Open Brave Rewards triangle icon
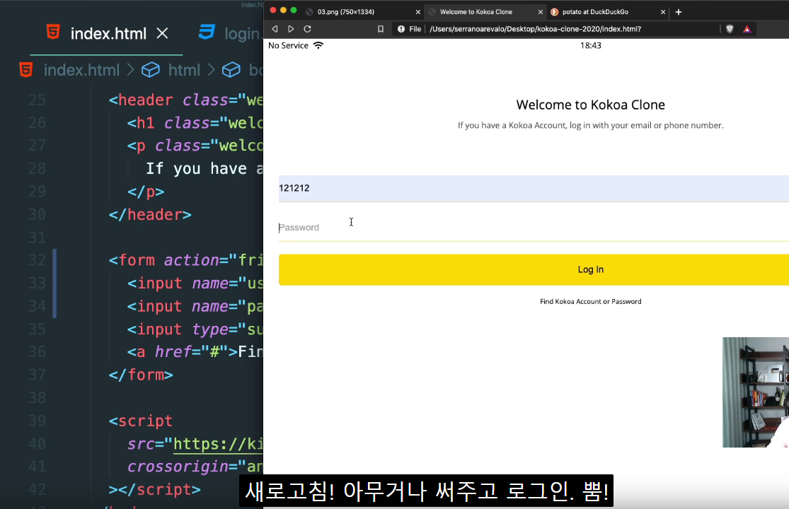 pyautogui.click(x=747, y=29)
